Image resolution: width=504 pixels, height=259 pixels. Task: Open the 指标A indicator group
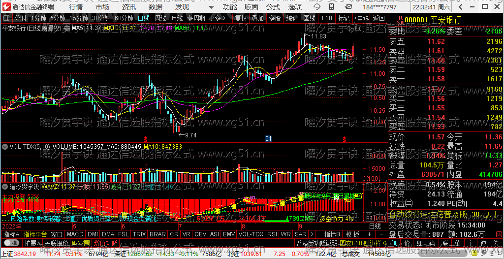12,234
